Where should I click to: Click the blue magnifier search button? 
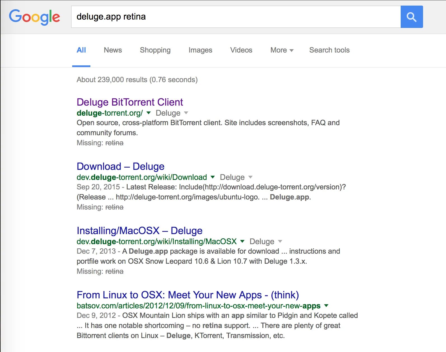click(412, 17)
